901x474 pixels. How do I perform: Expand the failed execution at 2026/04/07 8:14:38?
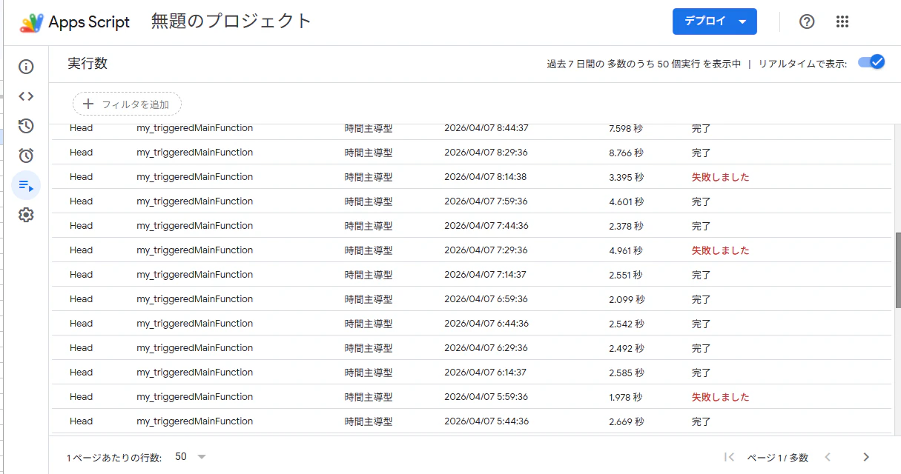[472, 177]
